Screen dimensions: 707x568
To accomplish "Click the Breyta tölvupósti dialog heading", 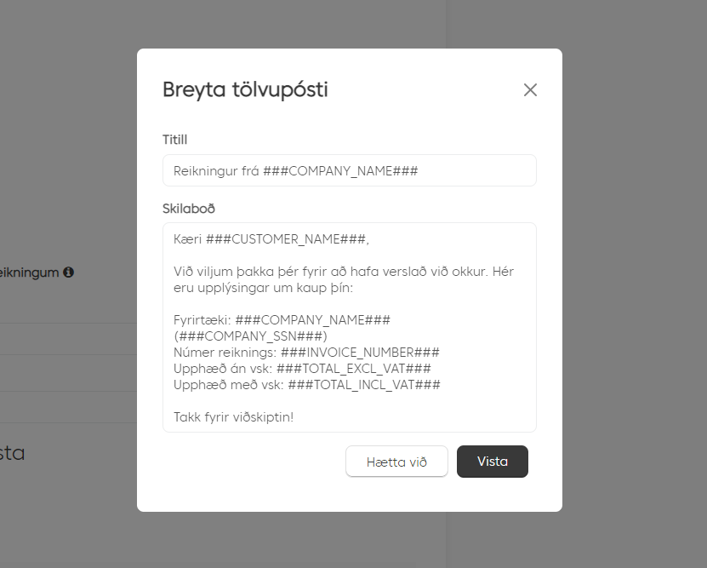I will (x=245, y=89).
